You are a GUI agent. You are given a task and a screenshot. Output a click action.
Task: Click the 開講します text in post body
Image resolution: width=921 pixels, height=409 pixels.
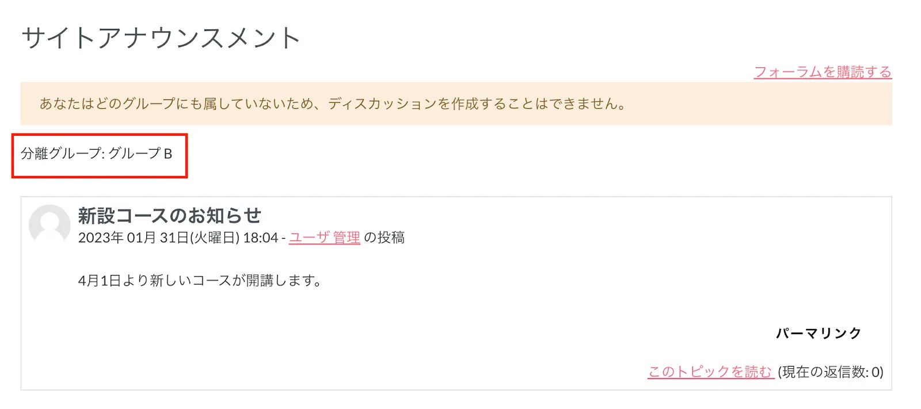282,281
